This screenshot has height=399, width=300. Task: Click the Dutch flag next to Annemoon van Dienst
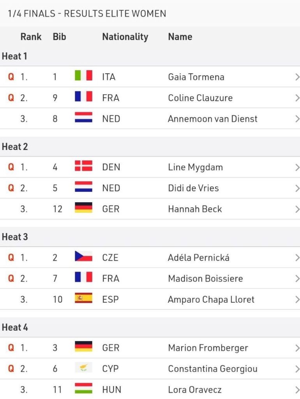tap(83, 118)
